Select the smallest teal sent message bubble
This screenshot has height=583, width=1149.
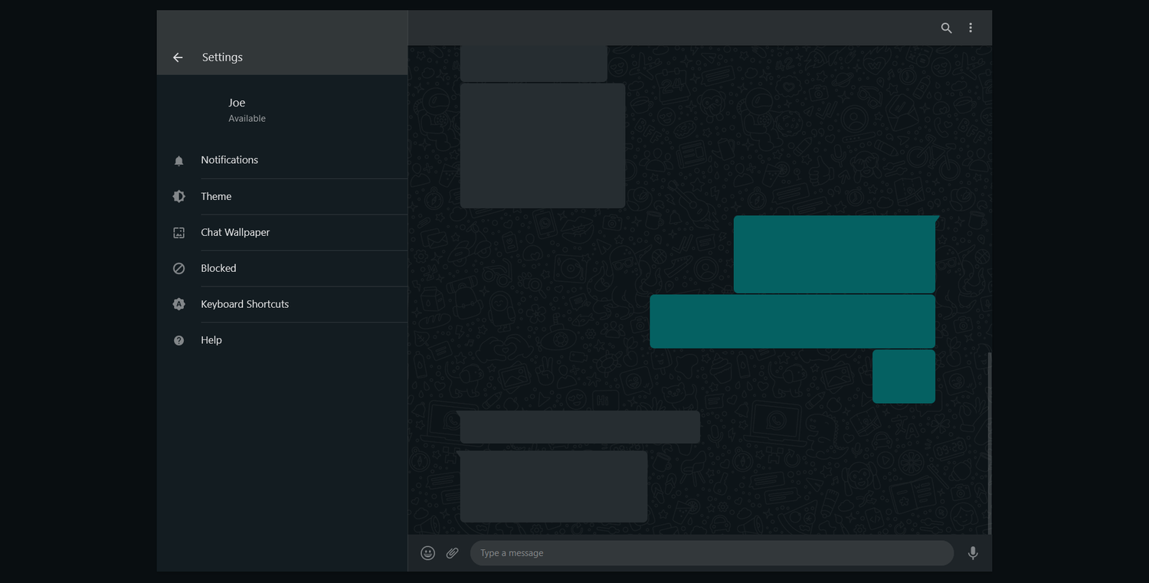[x=904, y=376]
